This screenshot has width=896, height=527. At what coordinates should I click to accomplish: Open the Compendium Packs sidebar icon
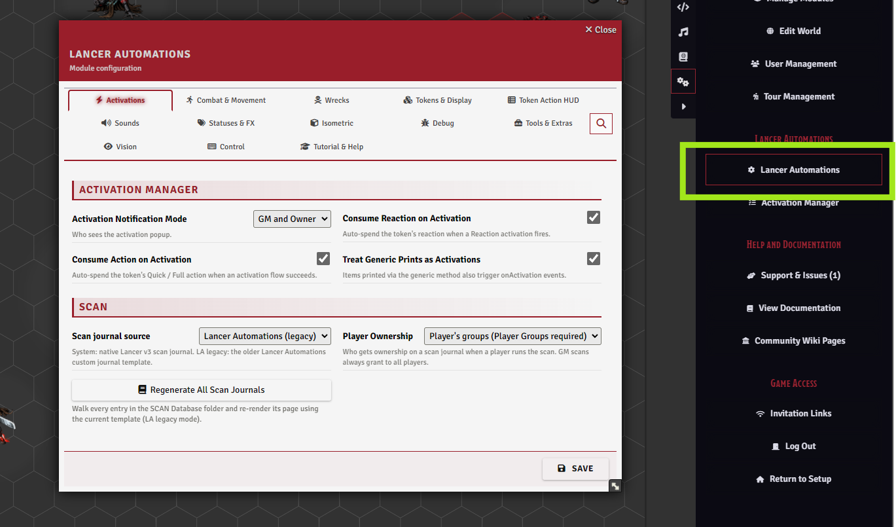683,57
